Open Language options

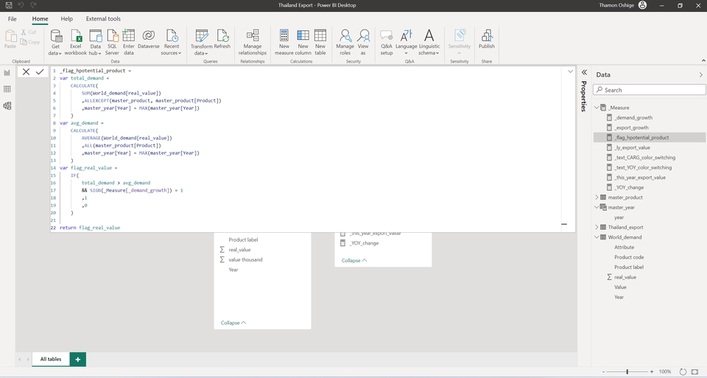(x=407, y=43)
